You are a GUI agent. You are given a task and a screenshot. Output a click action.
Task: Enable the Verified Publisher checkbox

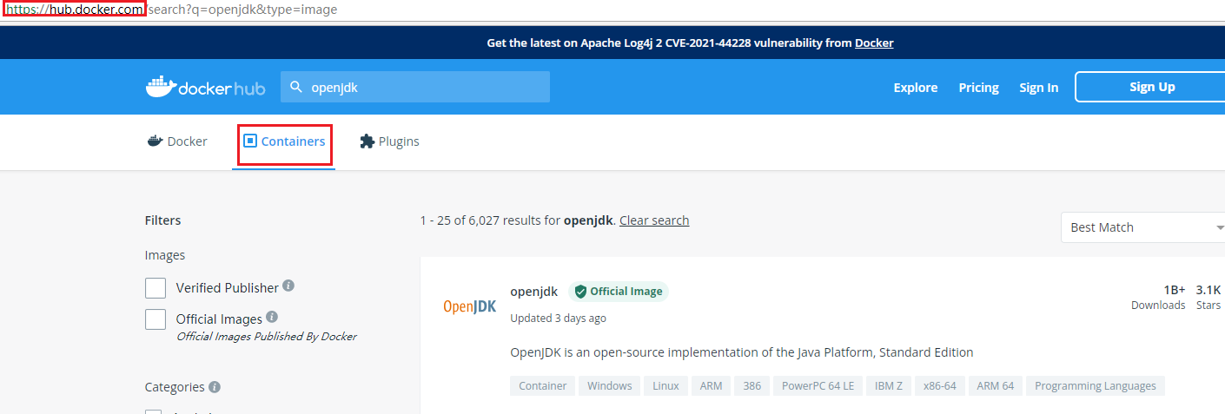coord(156,288)
